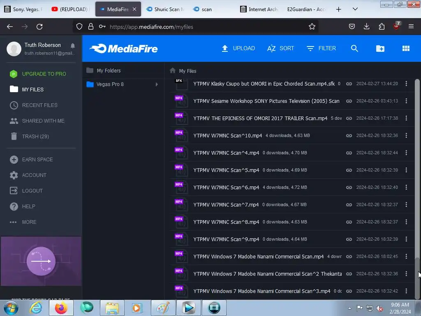
Task: Switch to Internet Archive tab
Action: click(x=259, y=9)
